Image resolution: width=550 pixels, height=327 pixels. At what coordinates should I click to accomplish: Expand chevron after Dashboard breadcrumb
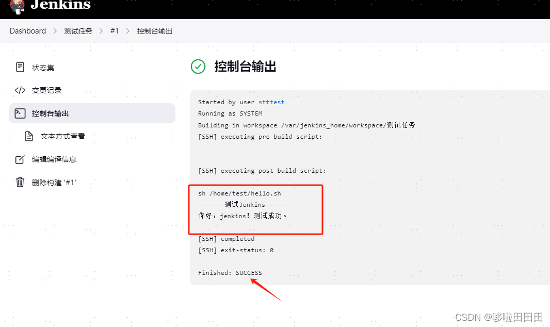coord(55,31)
